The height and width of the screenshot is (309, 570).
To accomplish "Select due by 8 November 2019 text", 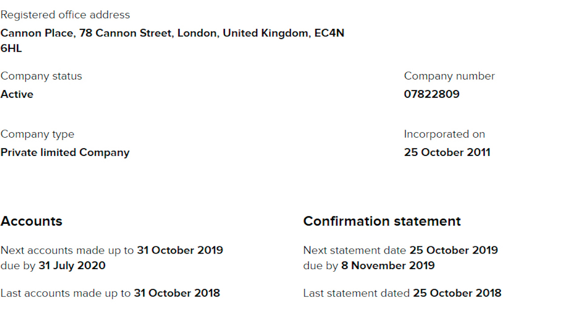I will (x=369, y=266).
